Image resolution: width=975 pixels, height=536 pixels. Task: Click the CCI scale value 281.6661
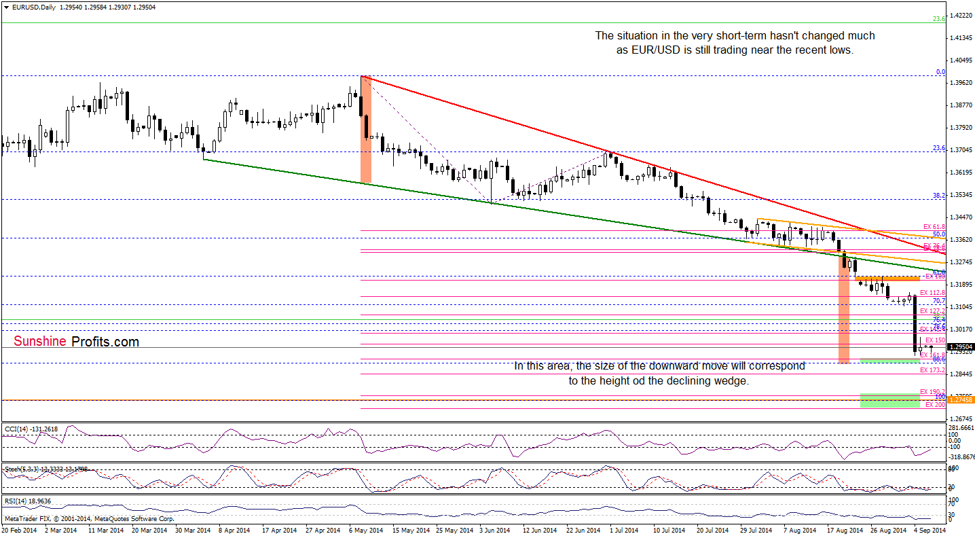961,428
